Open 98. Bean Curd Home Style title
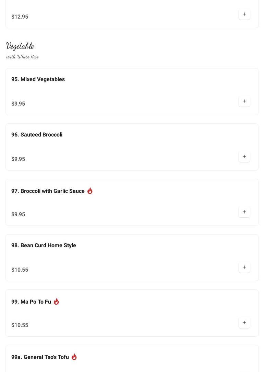 click(x=44, y=245)
